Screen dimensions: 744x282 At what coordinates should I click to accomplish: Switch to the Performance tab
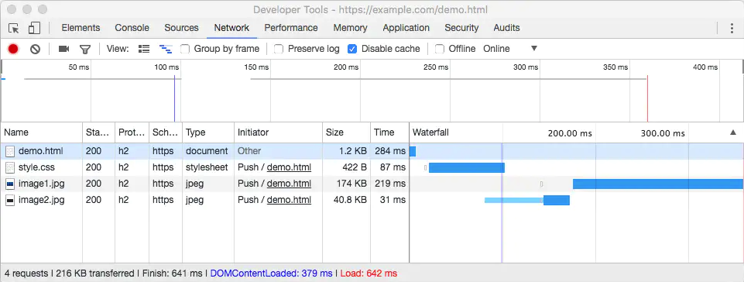pos(291,28)
